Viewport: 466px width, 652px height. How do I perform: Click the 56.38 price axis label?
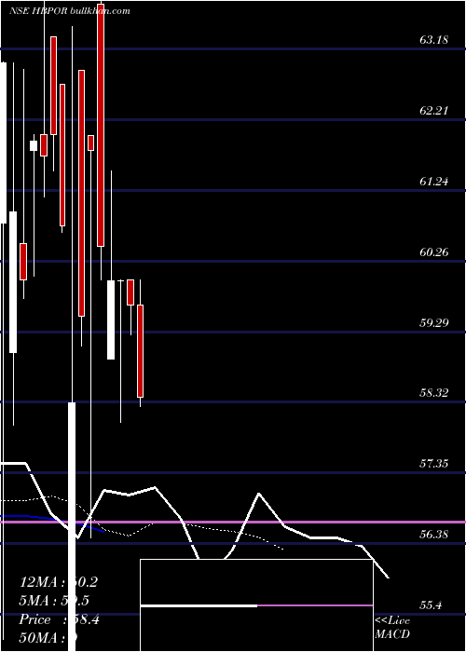434,535
